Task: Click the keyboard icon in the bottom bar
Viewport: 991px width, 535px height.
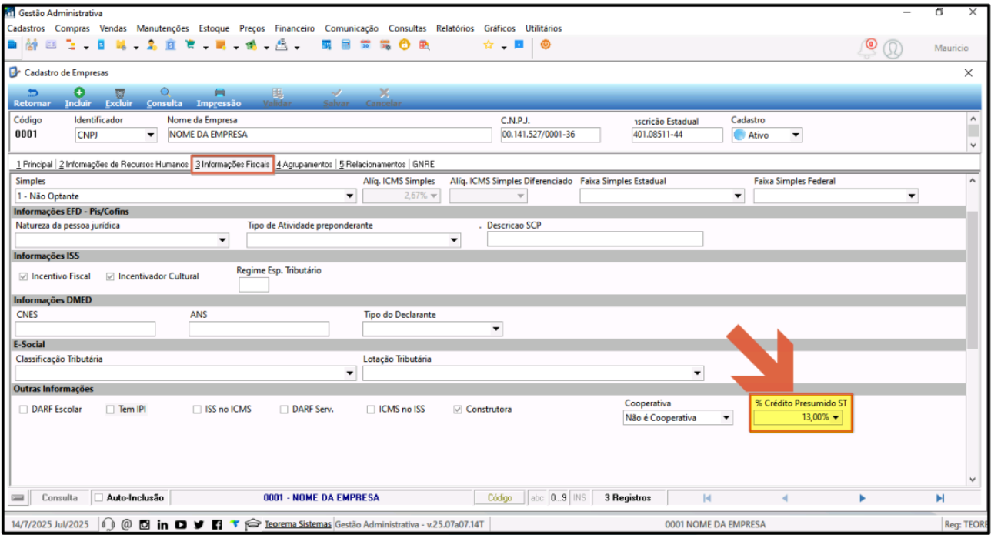Action: [18, 498]
